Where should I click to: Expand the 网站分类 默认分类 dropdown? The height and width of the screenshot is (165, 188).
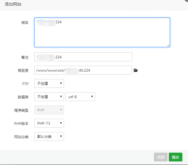coord(49,137)
